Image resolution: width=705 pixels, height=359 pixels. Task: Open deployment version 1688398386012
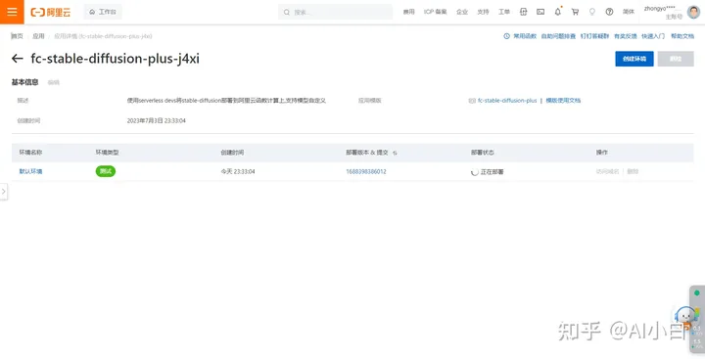click(x=366, y=171)
